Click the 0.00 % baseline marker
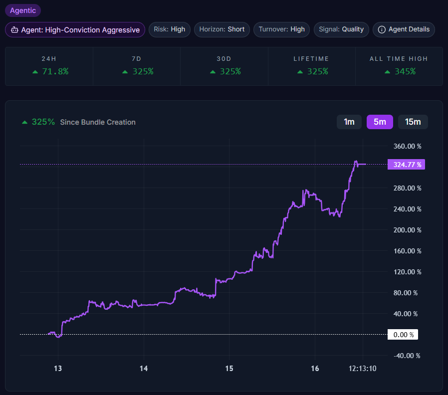448x395 pixels. click(403, 335)
